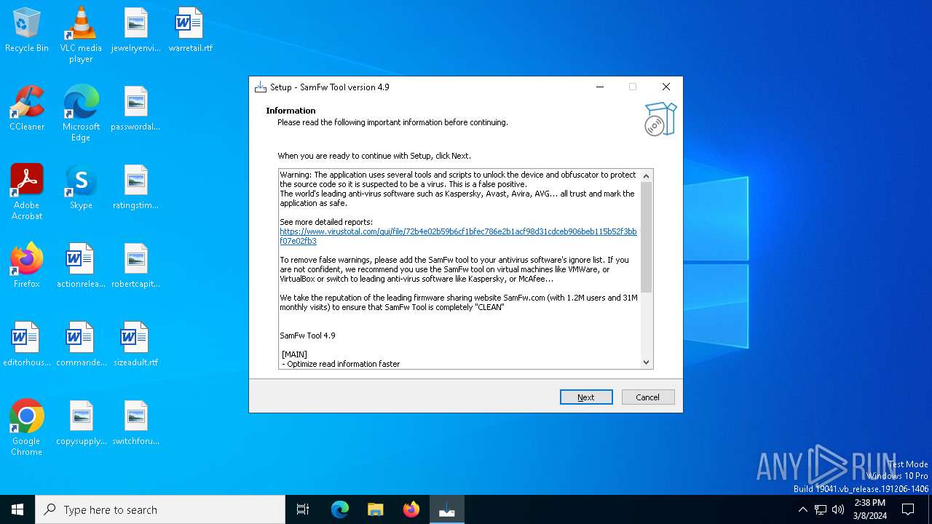932x524 pixels.
Task: Open Skype desktop shortcut
Action: point(81,188)
